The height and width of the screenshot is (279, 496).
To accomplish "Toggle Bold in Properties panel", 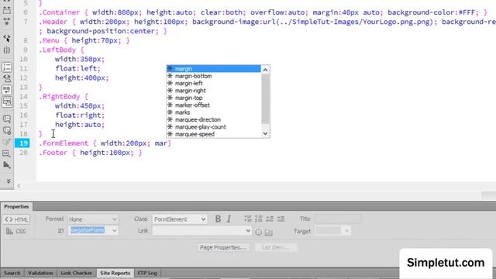I will pyautogui.click(x=218, y=219).
